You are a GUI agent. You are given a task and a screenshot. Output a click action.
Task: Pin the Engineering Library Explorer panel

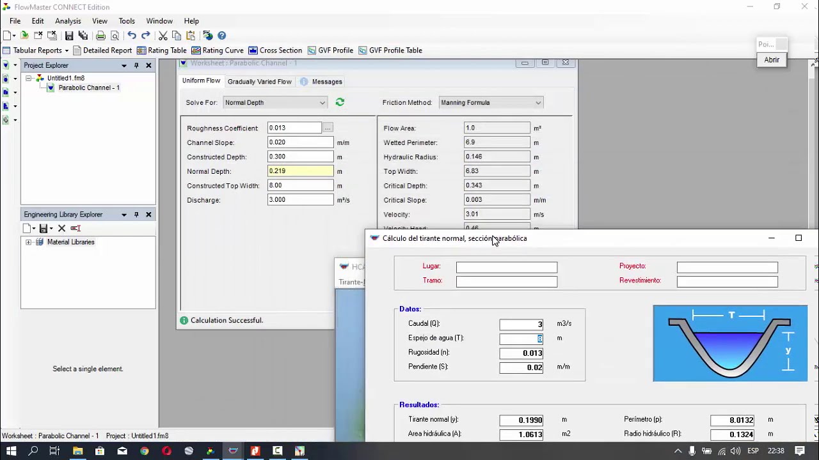pos(136,215)
